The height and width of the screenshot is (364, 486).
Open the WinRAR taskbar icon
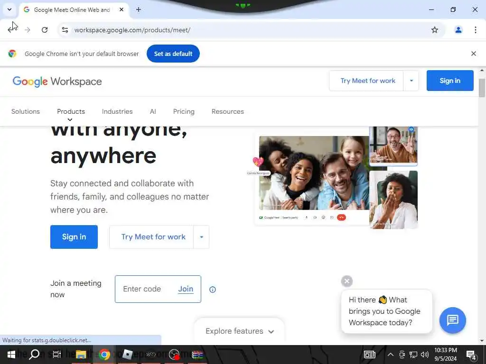click(197, 355)
